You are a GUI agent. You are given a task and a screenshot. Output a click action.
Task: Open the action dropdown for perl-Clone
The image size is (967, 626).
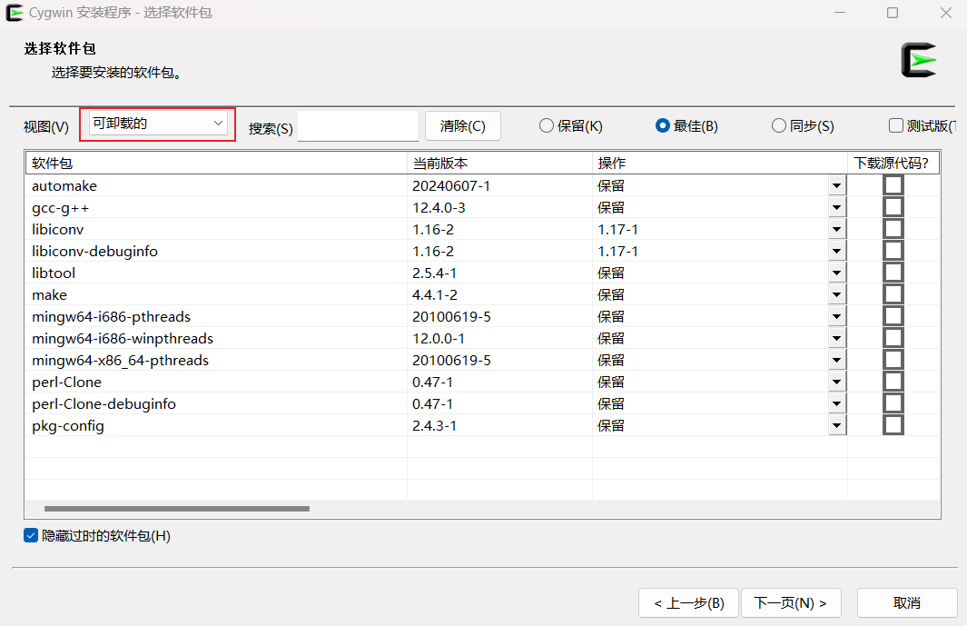(837, 383)
